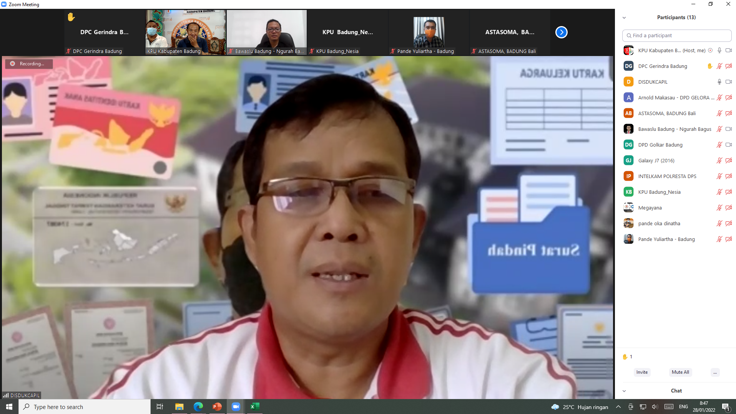Click the Find a participant search field
Viewport: 736px width, 414px height.
tap(677, 35)
